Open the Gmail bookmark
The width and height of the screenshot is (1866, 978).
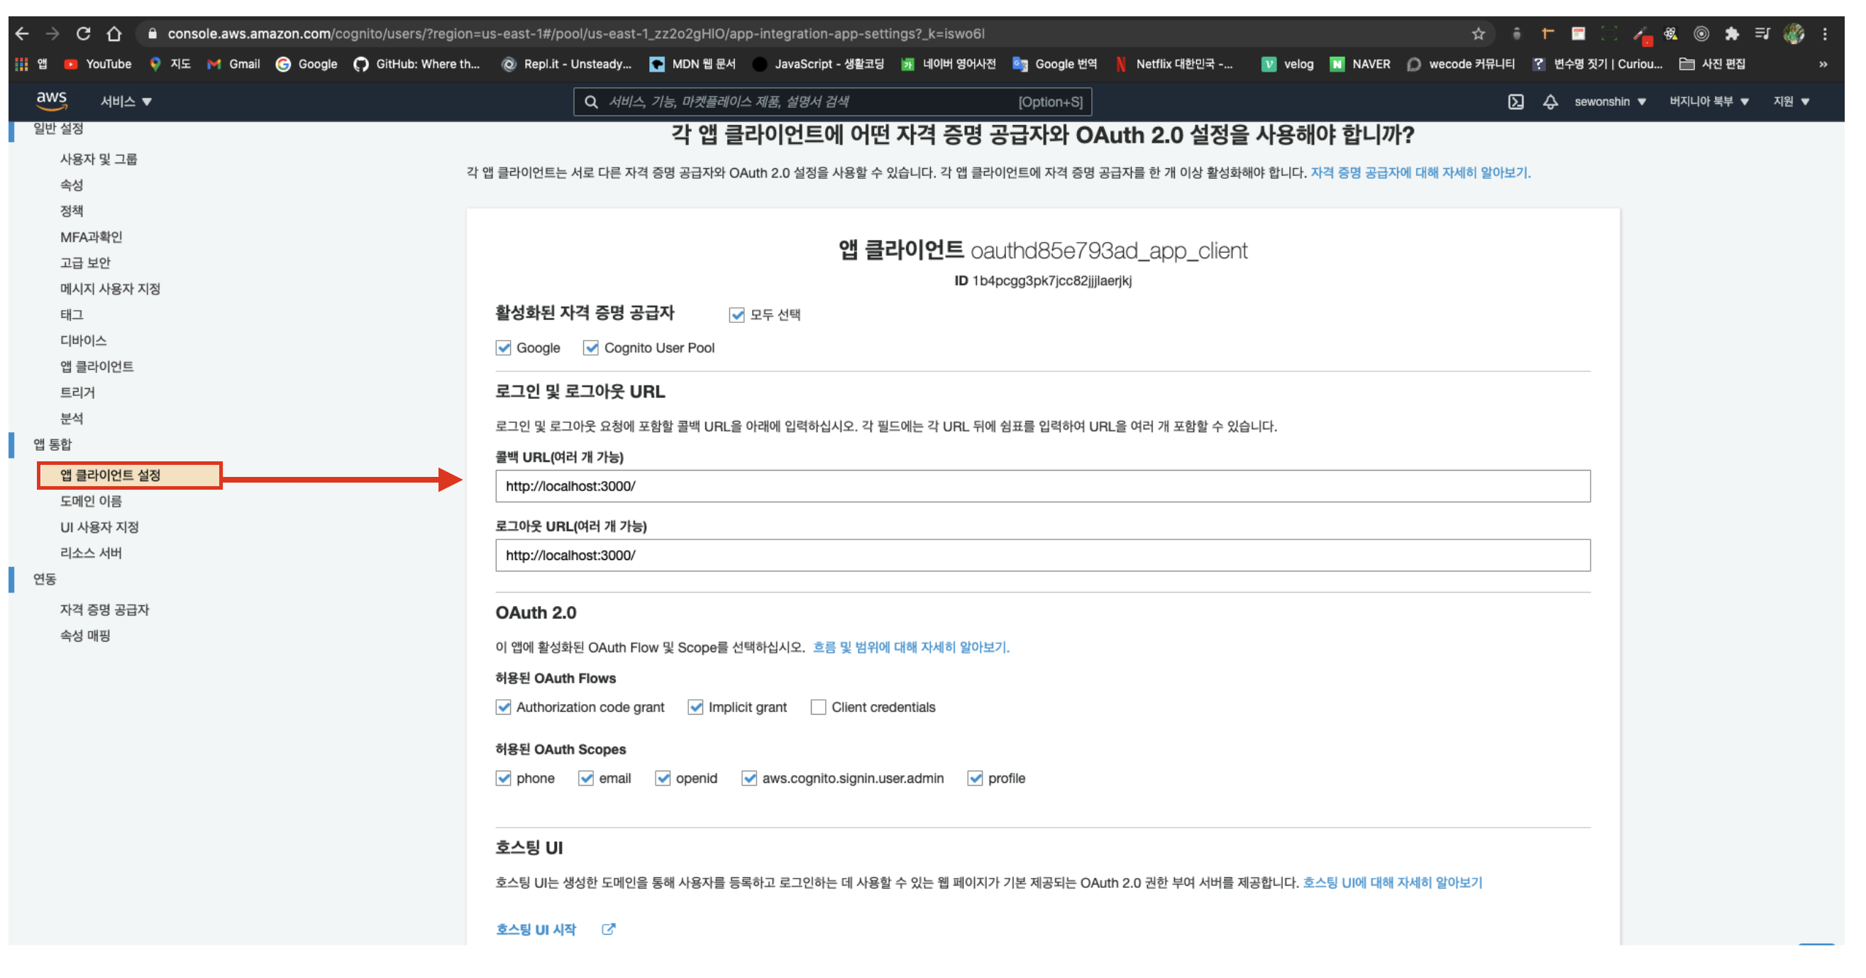pyautogui.click(x=233, y=64)
